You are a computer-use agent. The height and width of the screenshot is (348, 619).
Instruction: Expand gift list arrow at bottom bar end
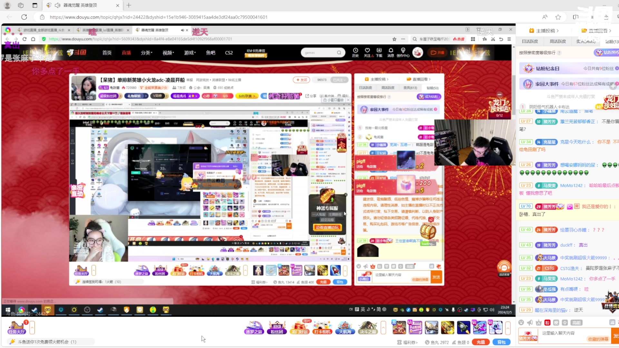pyautogui.click(x=508, y=328)
